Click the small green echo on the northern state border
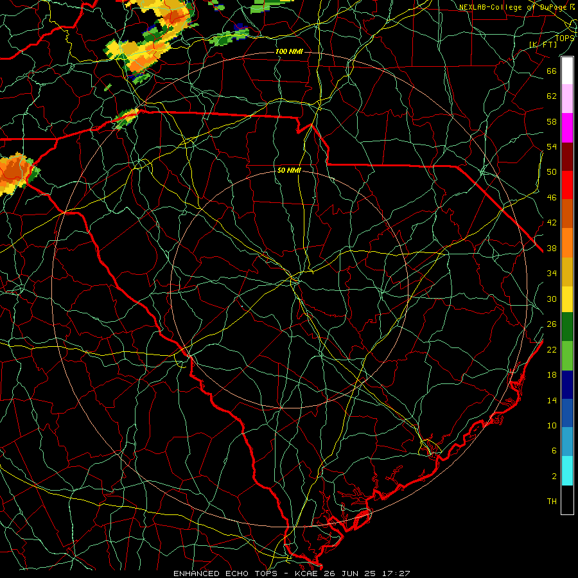 click(x=126, y=118)
